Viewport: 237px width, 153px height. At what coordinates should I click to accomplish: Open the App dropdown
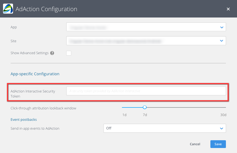(x=146, y=27)
